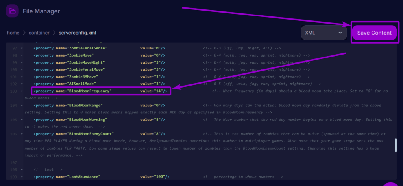Image resolution: width=403 pixels, height=186 pixels.
Task: Click the AISmellMode property name
Action: point(82,84)
